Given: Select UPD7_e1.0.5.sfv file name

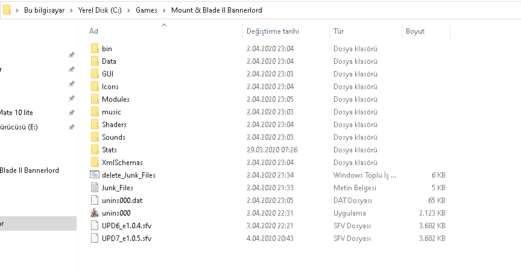Looking at the screenshot, I should (x=127, y=238).
